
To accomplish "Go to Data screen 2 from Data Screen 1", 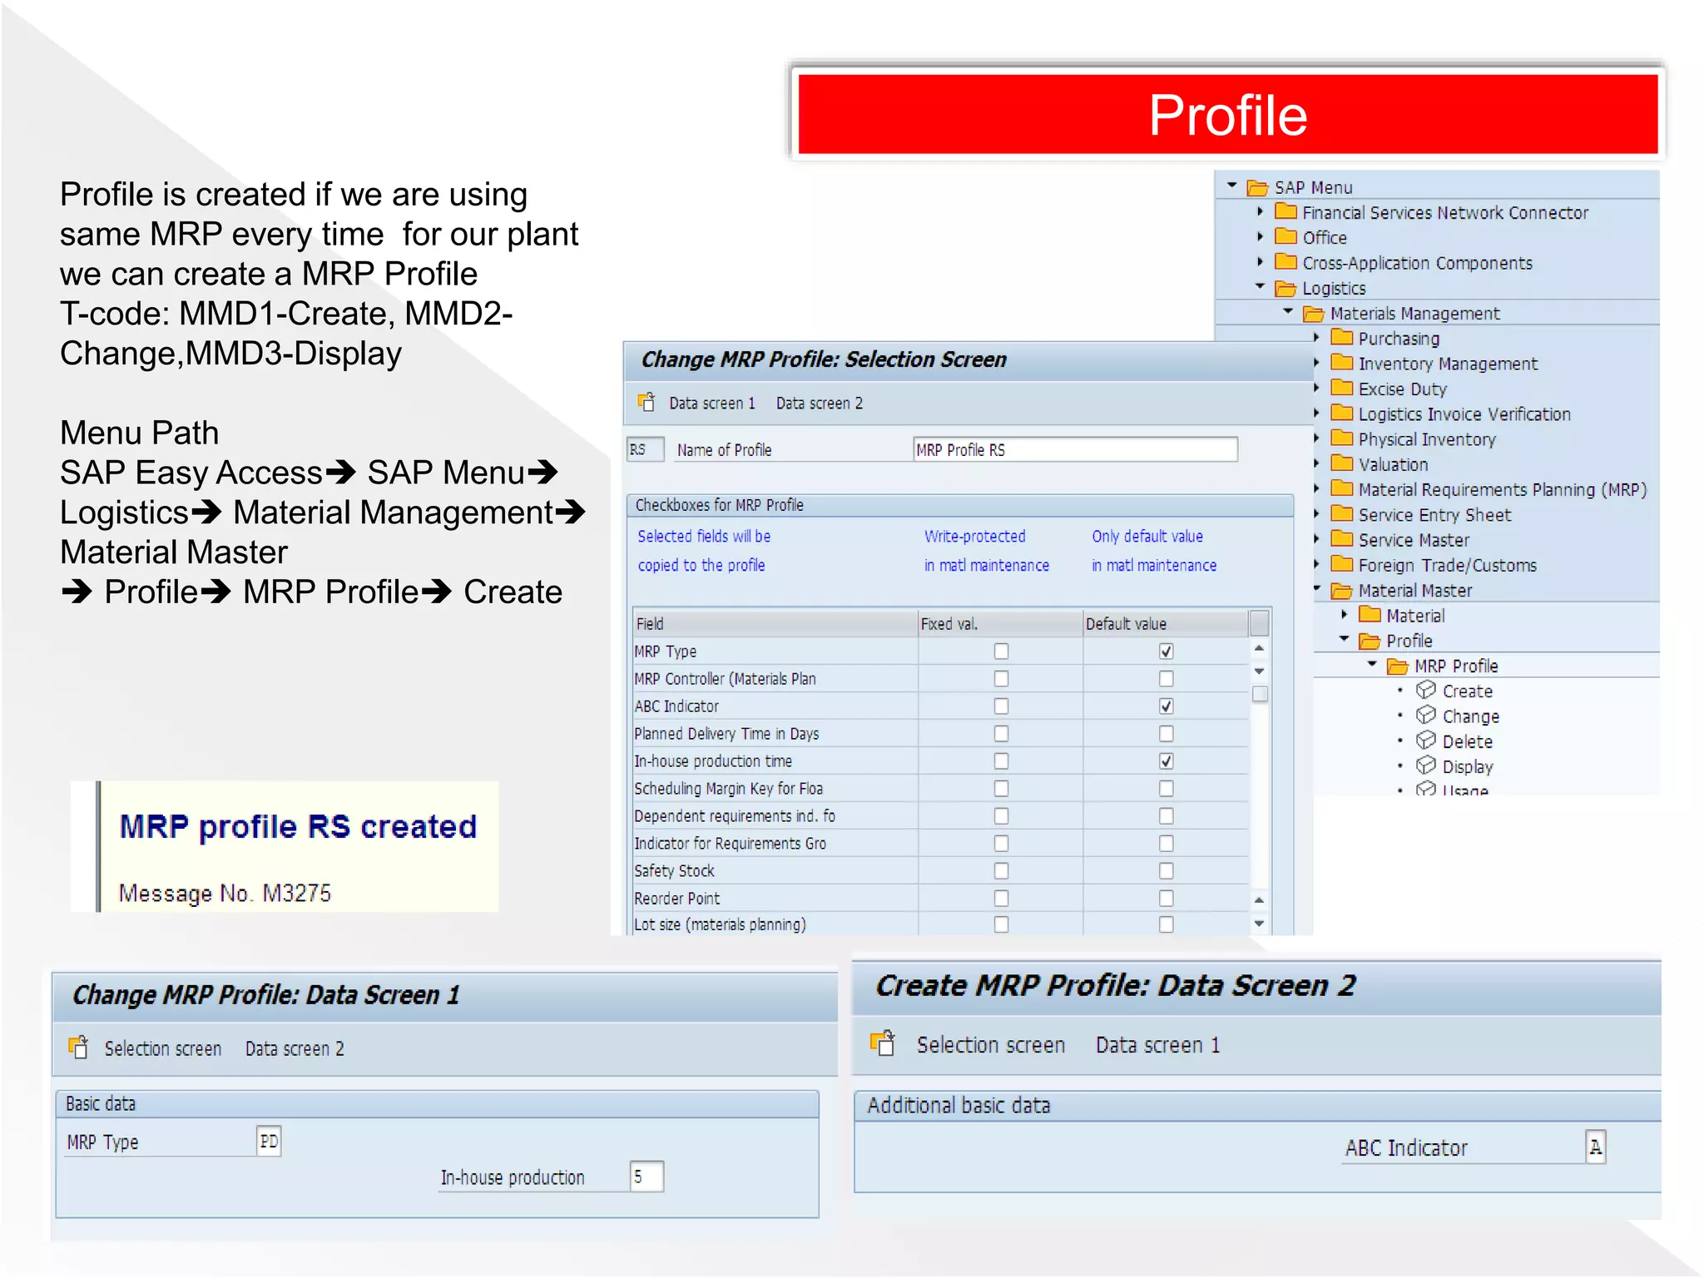I will 295,1049.
